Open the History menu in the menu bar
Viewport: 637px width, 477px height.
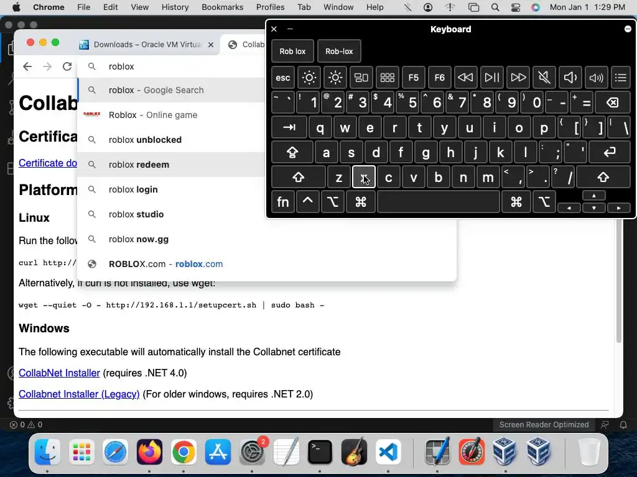pos(175,7)
